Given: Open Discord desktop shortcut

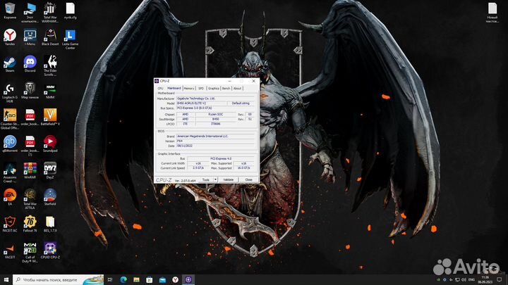Looking at the screenshot, I should (30, 63).
